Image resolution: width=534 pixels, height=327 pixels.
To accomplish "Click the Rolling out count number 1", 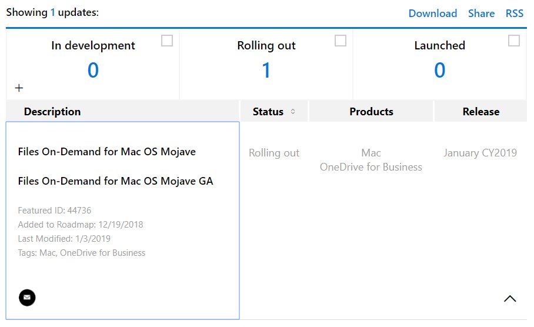I will pos(266,71).
